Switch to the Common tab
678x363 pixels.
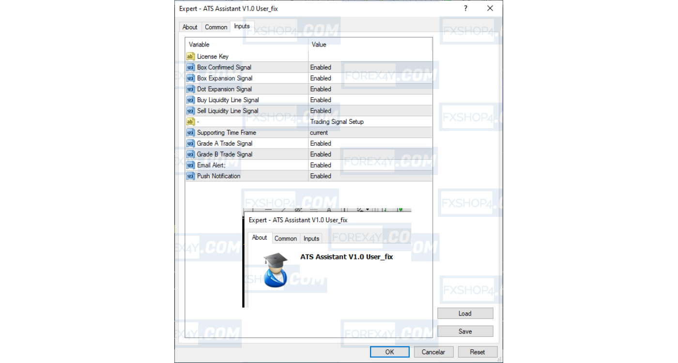pyautogui.click(x=216, y=27)
